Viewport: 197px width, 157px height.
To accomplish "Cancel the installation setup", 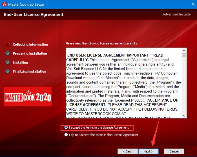I will 174,151.
